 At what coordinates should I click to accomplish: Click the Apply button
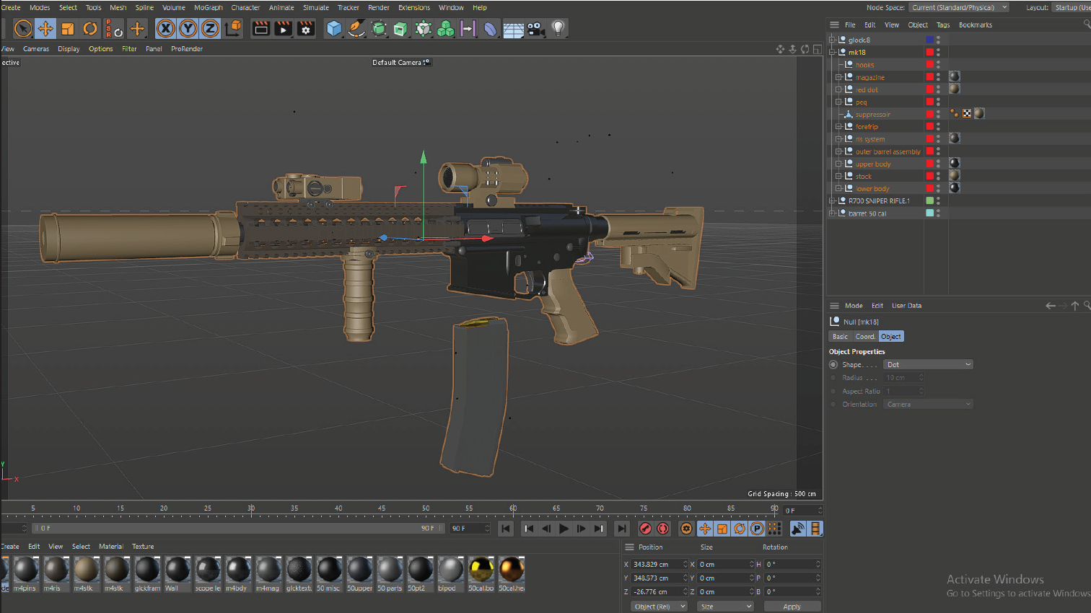792,607
